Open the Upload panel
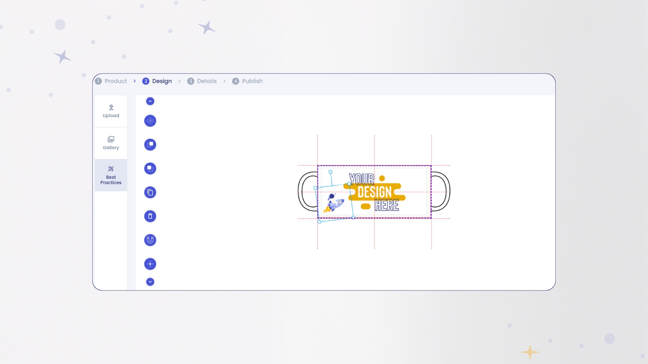The image size is (648, 364). [x=111, y=111]
